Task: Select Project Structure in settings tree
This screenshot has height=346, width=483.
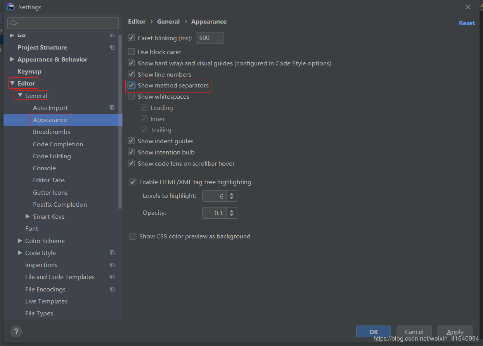Action: coord(42,47)
